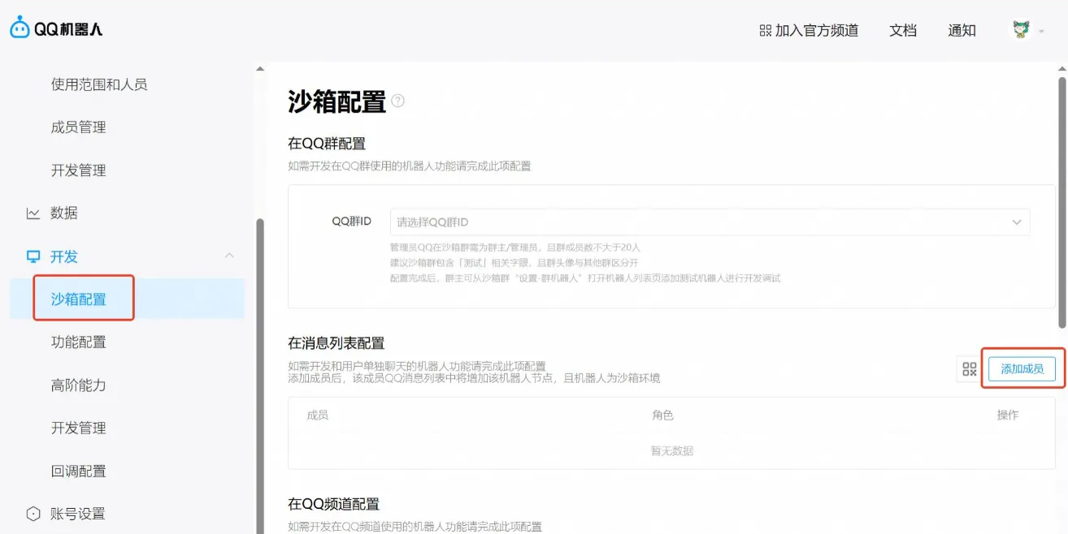Click the 数据 chart icon in sidebar
Viewport: 1068px width, 534px height.
click(33, 213)
